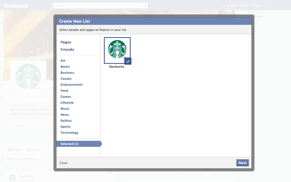Click the Photo icon in the composer
291x182 pixels.
tap(28, 150)
